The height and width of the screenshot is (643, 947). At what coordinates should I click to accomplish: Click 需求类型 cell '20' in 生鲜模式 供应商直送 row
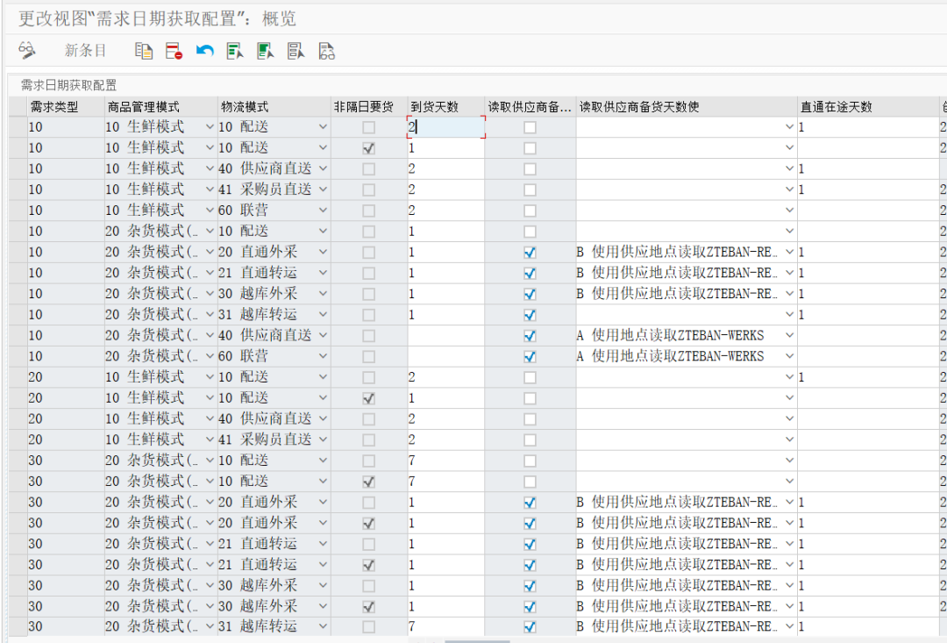point(66,418)
